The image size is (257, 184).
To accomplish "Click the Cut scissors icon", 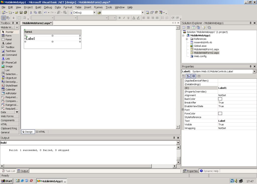I will click(31, 13).
